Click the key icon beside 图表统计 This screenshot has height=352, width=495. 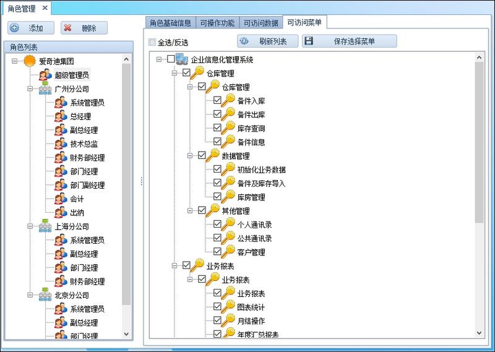click(x=228, y=307)
